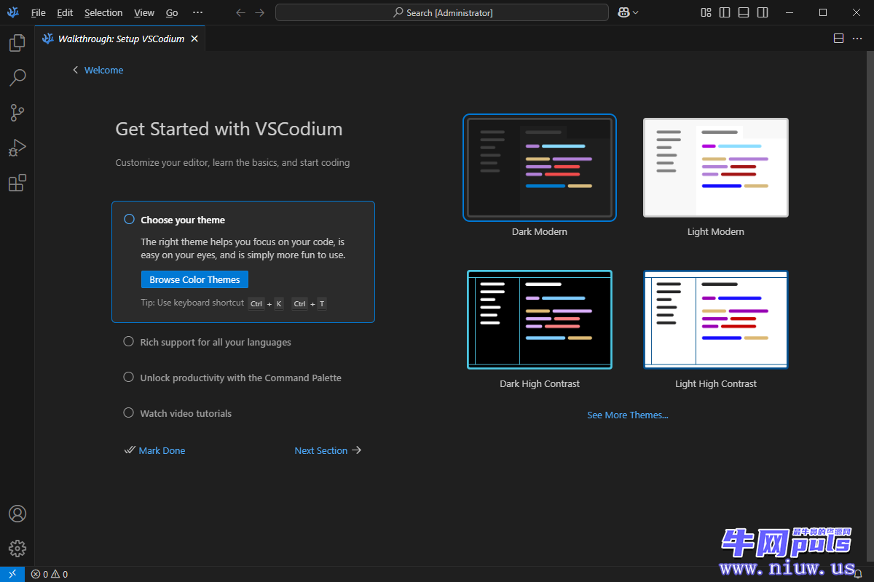This screenshot has height=582, width=874.
Task: Click the Choose your theme title
Action: pos(183,220)
